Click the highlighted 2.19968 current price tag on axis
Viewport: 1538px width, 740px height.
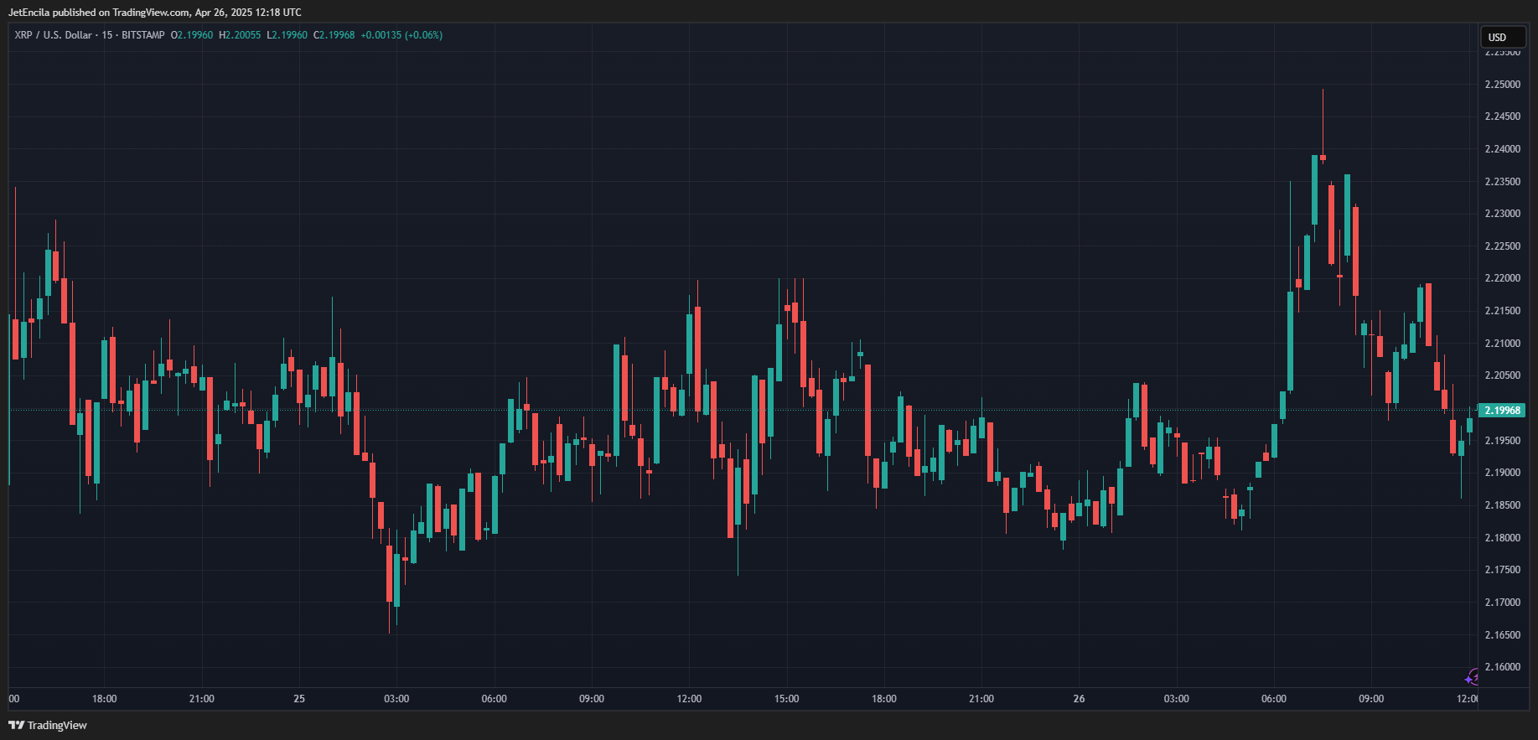point(1502,411)
